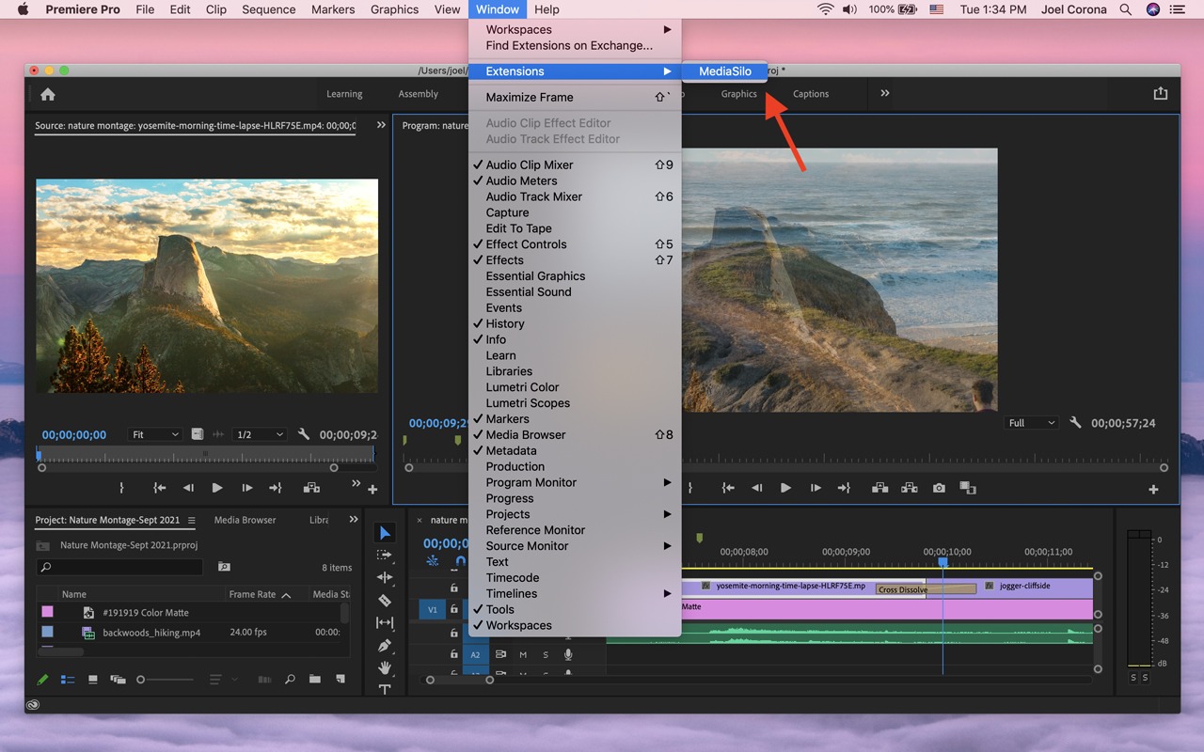Uncheck Effect Controls in the Window menu
Image resolution: width=1204 pixels, height=752 pixels.
click(526, 244)
